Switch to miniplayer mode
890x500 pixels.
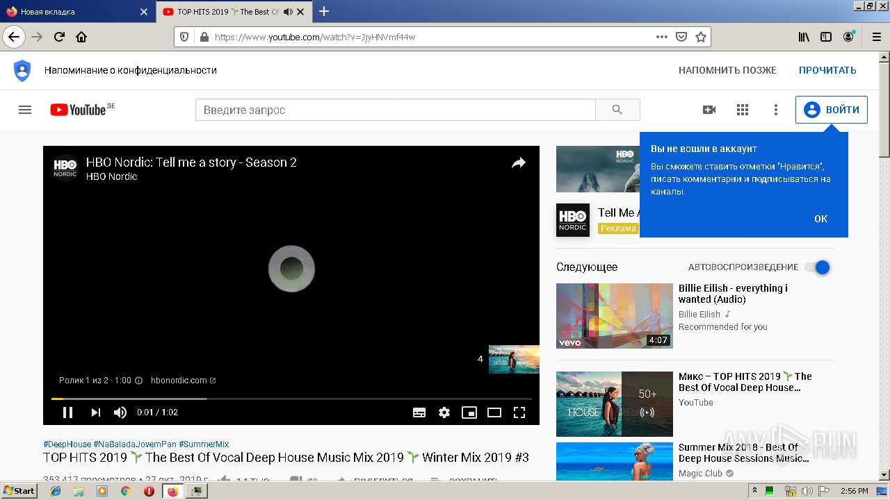coord(469,412)
